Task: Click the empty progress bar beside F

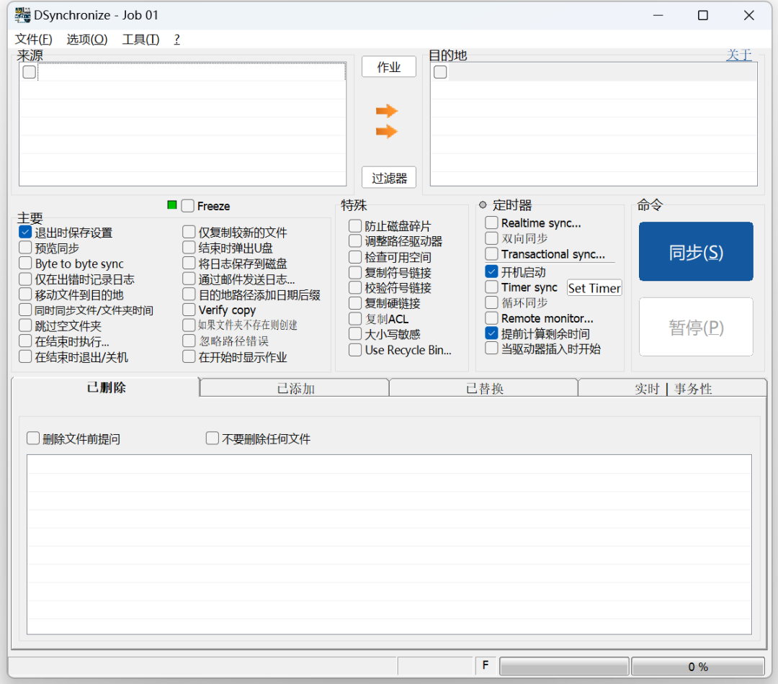Action: point(564,667)
